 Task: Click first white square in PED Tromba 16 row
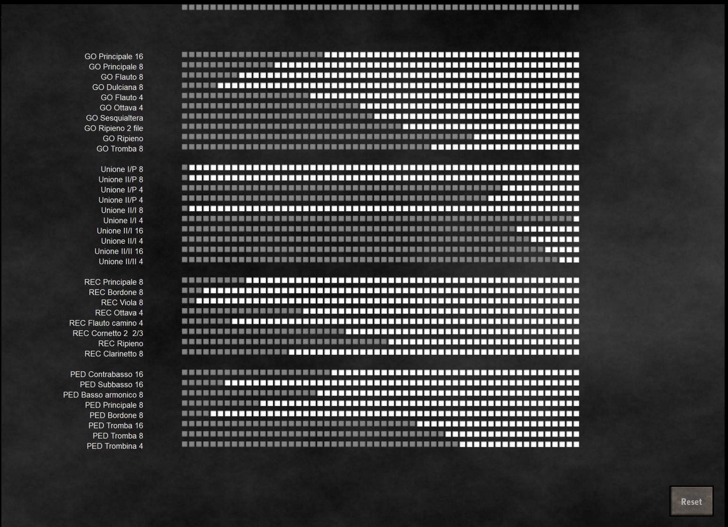click(420, 424)
